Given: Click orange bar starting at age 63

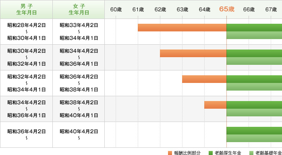Looking at the screenshot, I should pyautogui.click(x=204, y=79).
